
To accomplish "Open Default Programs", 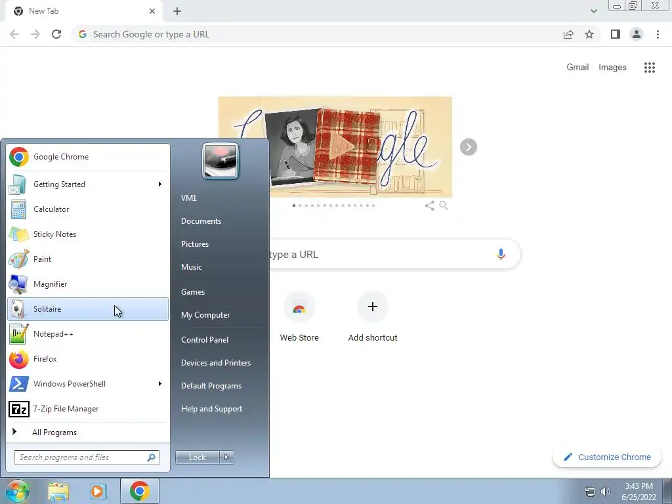I will 211,386.
